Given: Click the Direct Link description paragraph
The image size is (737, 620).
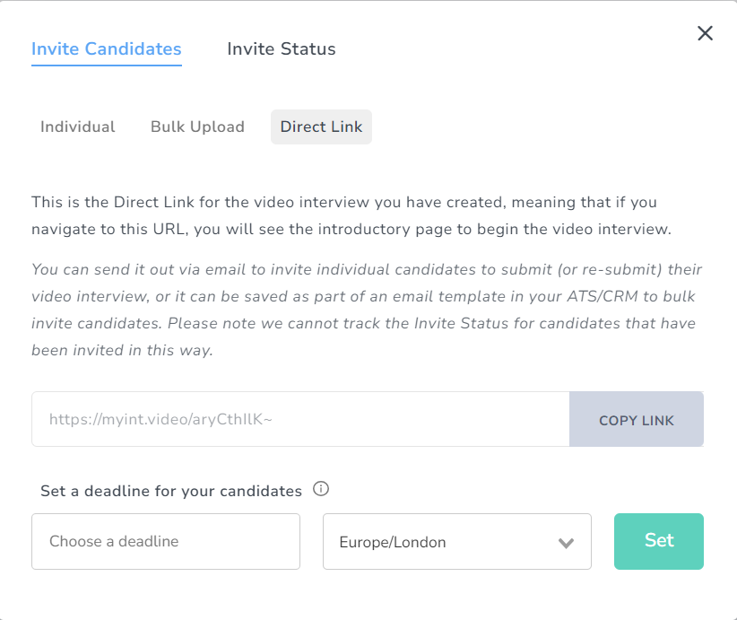Looking at the screenshot, I should [x=351, y=215].
